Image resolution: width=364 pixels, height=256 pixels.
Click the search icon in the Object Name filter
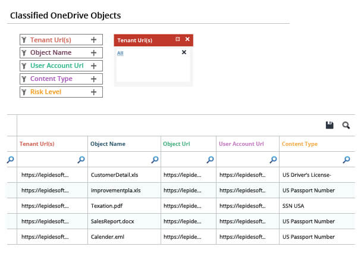point(155,160)
